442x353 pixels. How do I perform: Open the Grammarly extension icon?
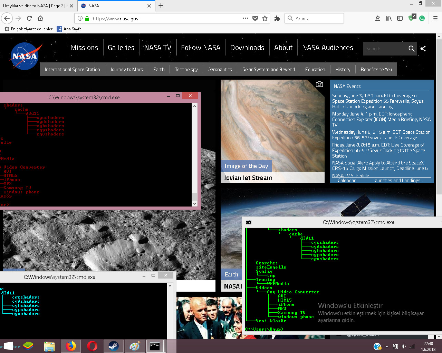coord(422,18)
